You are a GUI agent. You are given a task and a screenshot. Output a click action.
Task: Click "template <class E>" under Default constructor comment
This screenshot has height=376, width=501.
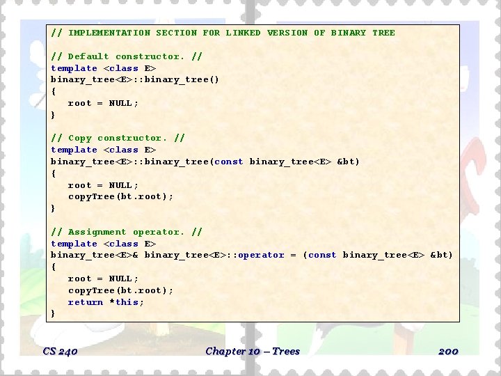pyautogui.click(x=104, y=68)
